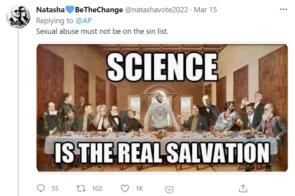
Task: Open the Last Supper scientists meme image
Action: 162,108
